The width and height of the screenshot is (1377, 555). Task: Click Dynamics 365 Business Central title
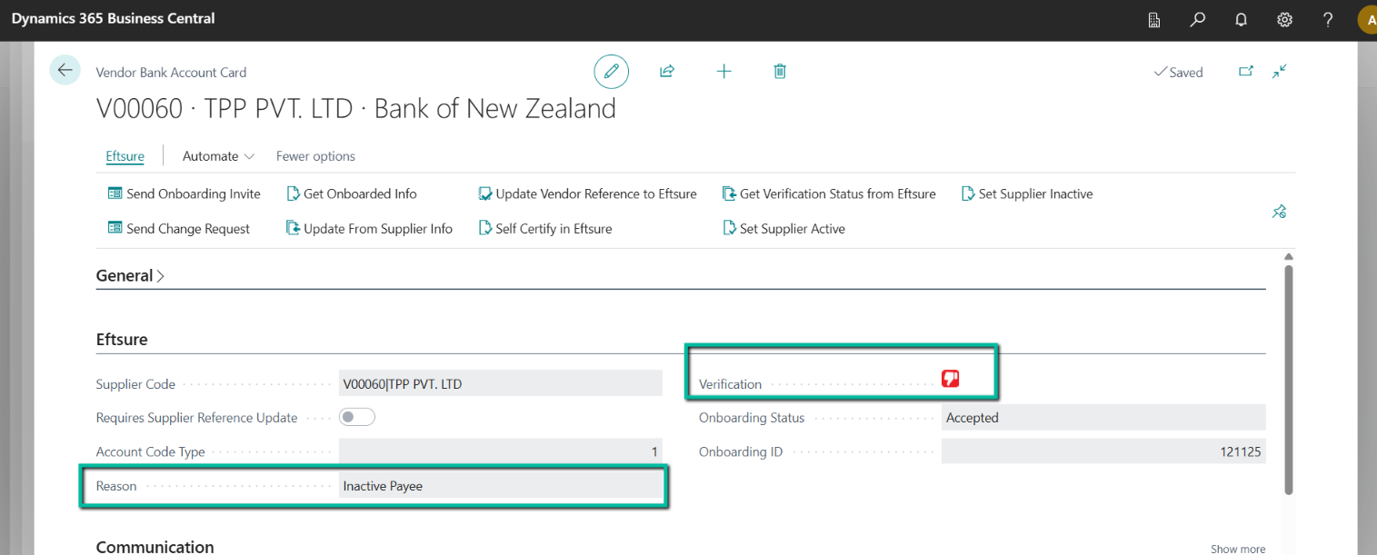(x=114, y=18)
